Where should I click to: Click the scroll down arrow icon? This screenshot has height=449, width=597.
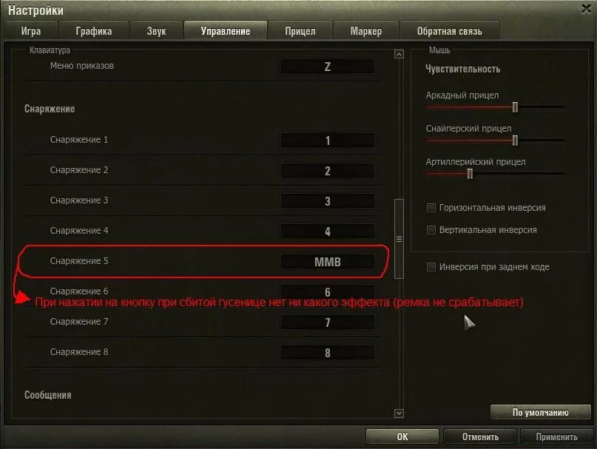click(399, 413)
